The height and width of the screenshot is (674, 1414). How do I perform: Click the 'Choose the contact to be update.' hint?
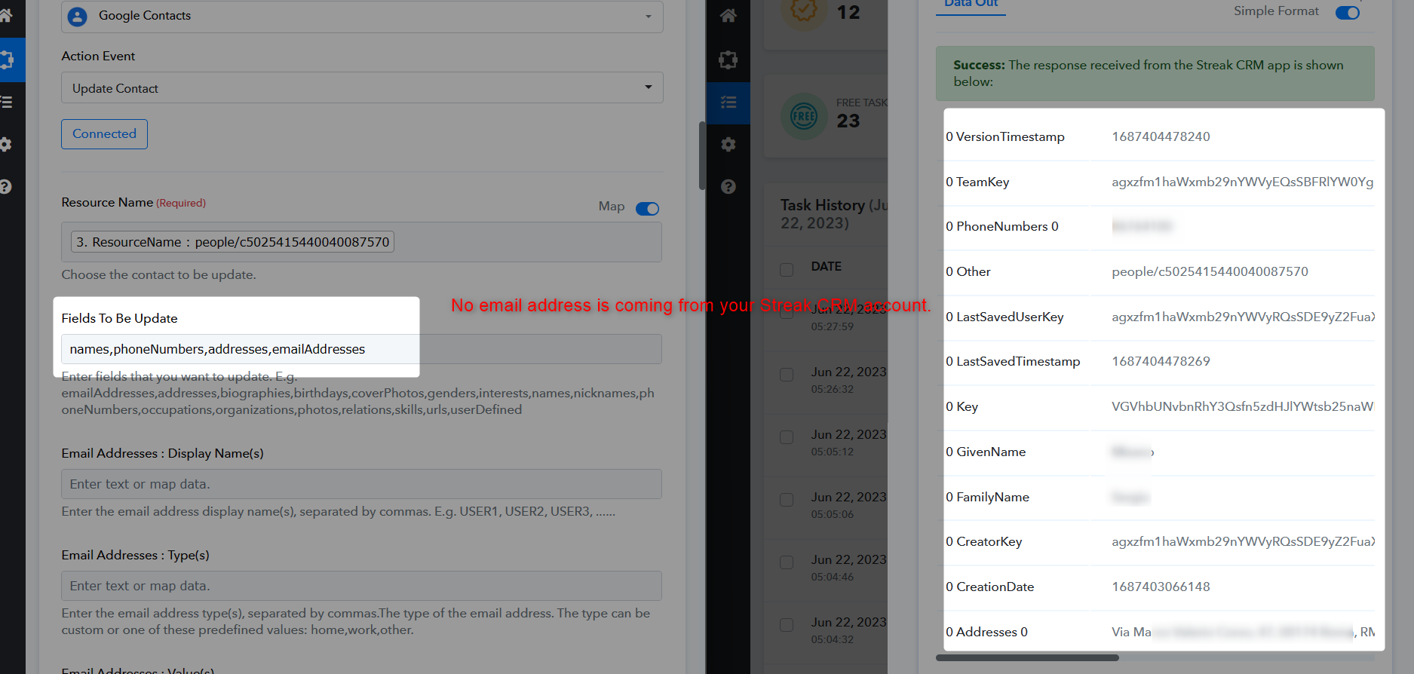[x=158, y=274]
